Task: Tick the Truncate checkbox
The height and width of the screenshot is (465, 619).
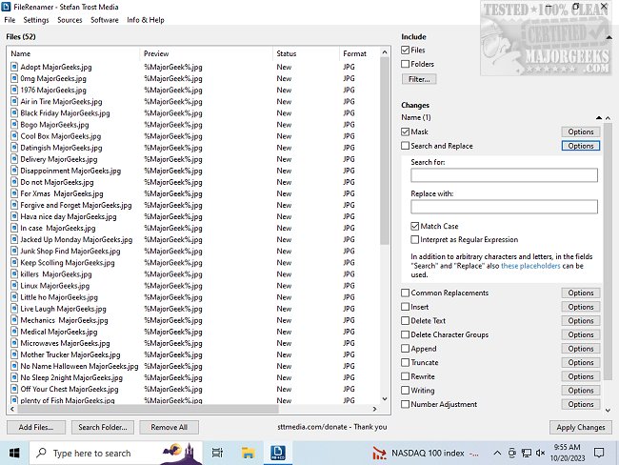Action: 405,362
